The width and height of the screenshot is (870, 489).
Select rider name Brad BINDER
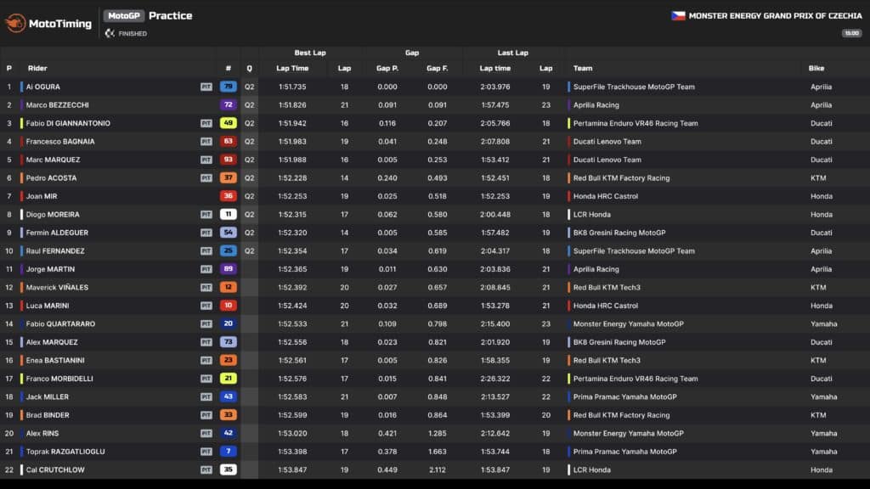point(48,415)
